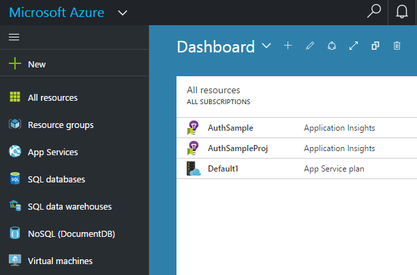Click the clone dashboard icon

point(375,46)
